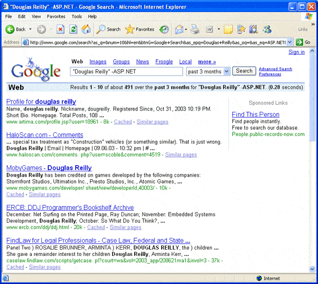Open the Edit button dropdown arrow
This screenshot has height=284, width=318.
218,30
